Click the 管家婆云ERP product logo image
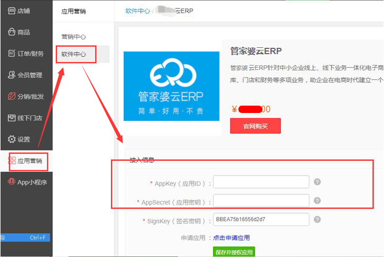384x257 pixels. pos(171,86)
